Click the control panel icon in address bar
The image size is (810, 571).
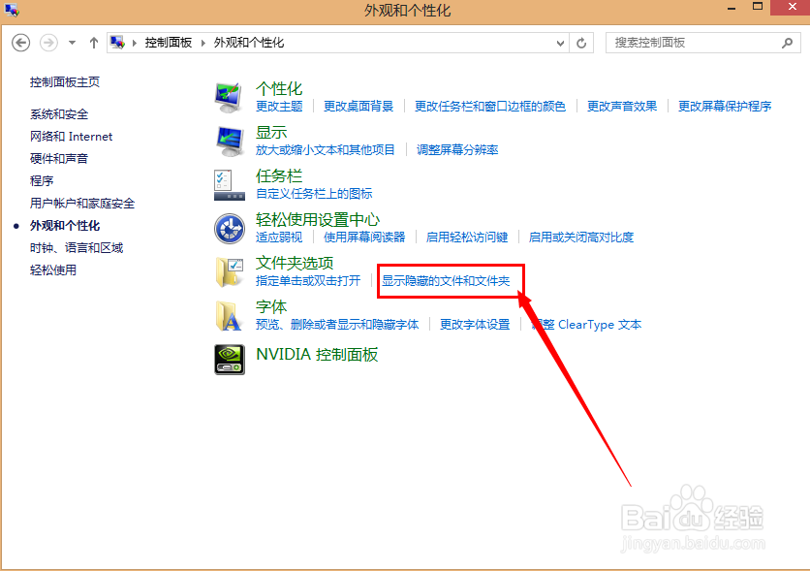116,42
